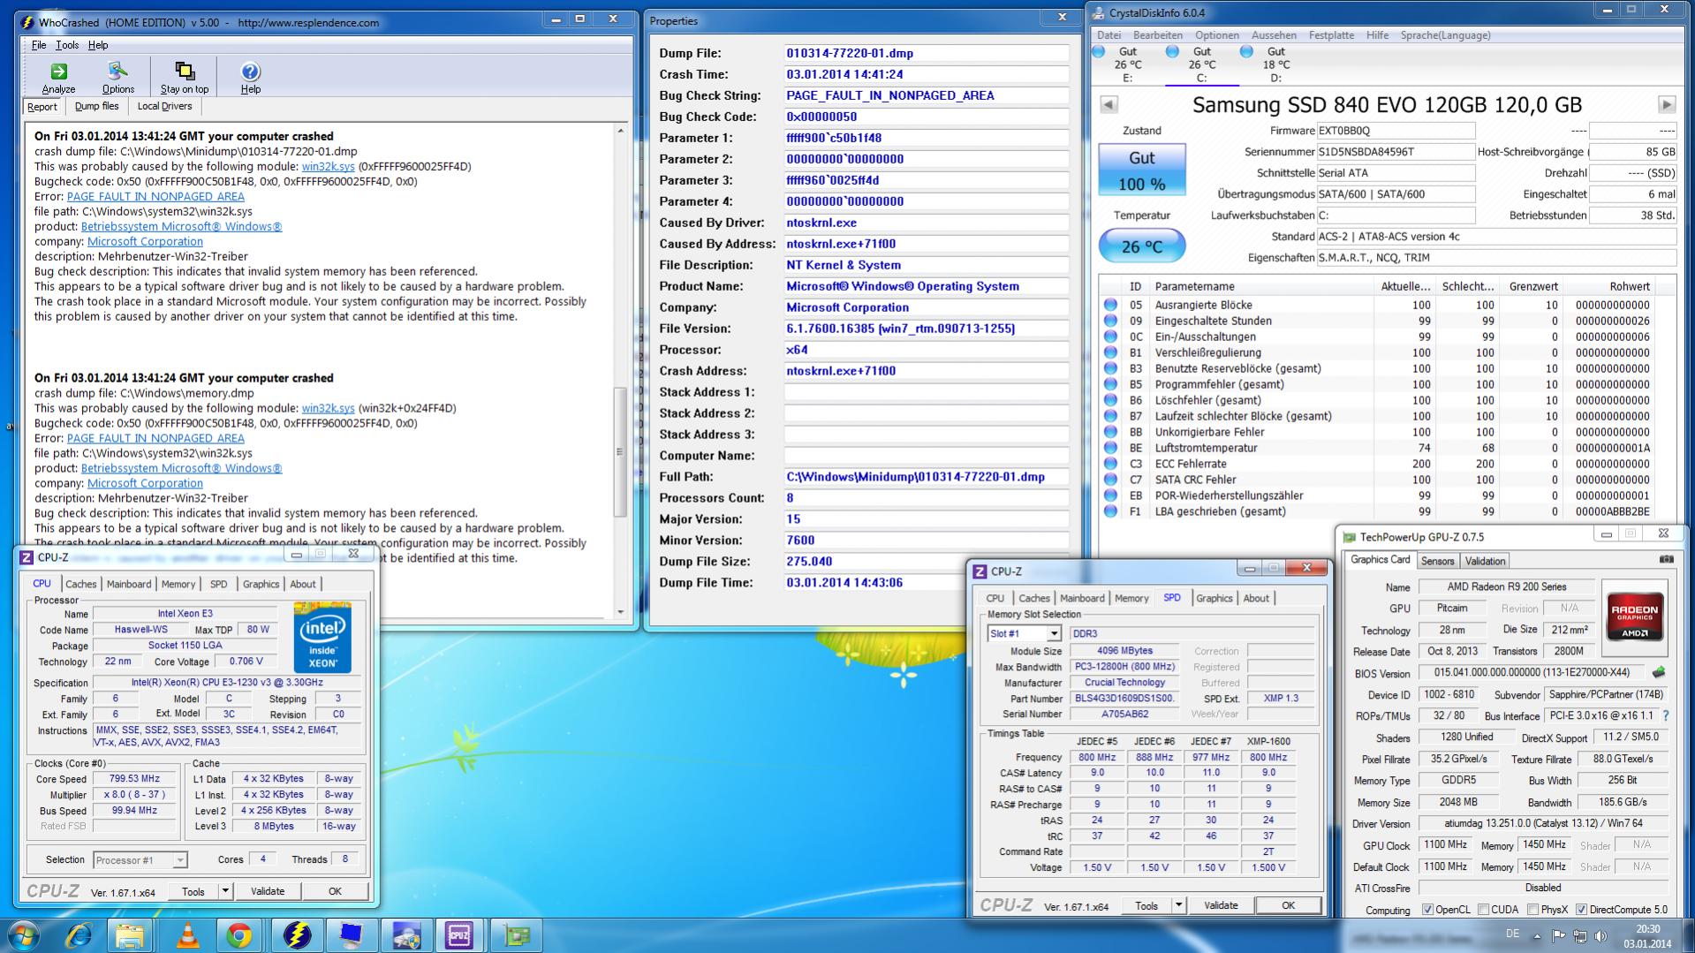Screen dimensions: 1695x953
Task: Click OK in the SPD CPU-Z window
Action: coord(1288,905)
